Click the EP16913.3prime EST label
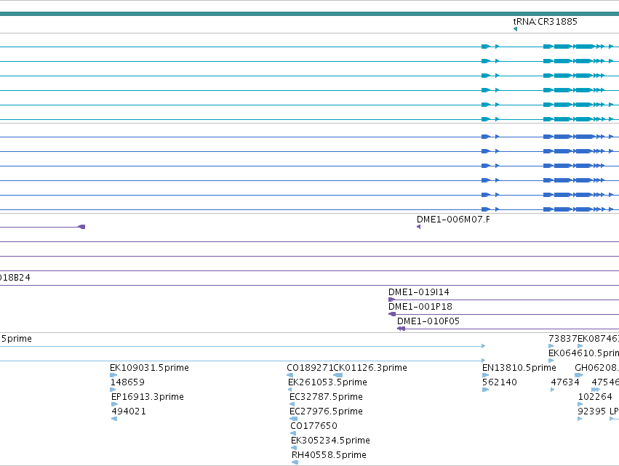 tap(148, 396)
